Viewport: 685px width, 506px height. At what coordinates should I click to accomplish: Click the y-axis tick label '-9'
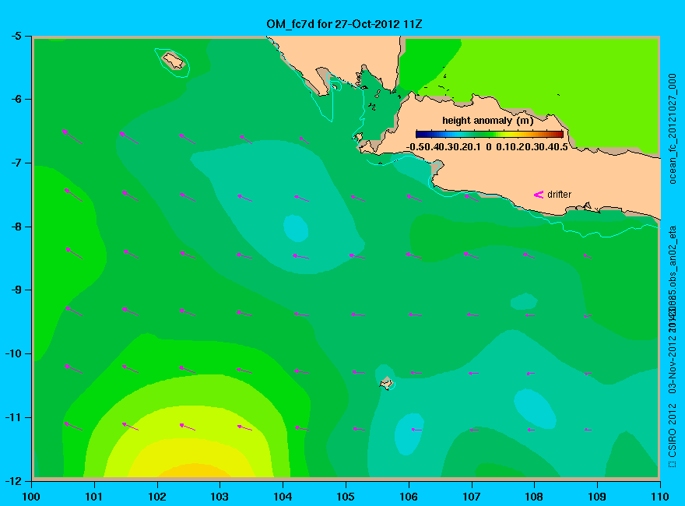pos(16,290)
